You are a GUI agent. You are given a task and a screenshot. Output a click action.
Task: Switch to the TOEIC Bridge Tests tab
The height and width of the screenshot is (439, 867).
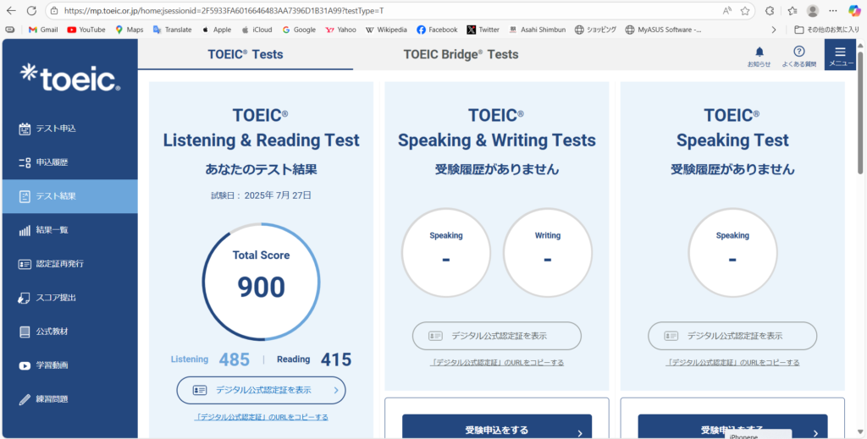461,54
